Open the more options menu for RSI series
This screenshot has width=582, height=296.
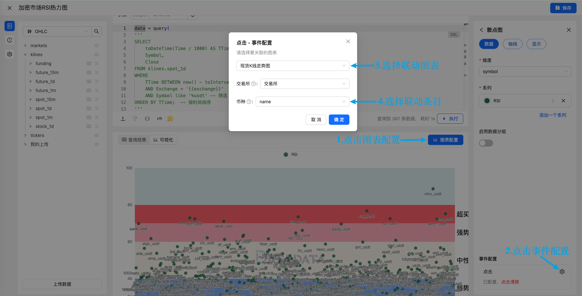tap(553, 101)
